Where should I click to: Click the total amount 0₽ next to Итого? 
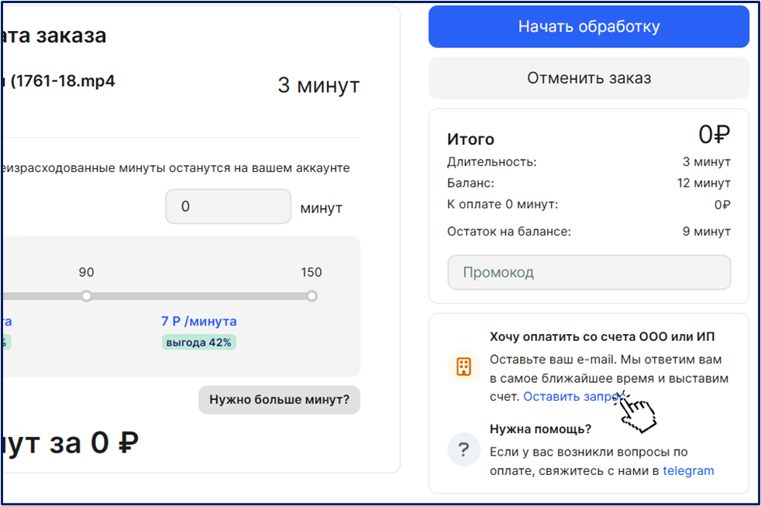[x=714, y=134]
